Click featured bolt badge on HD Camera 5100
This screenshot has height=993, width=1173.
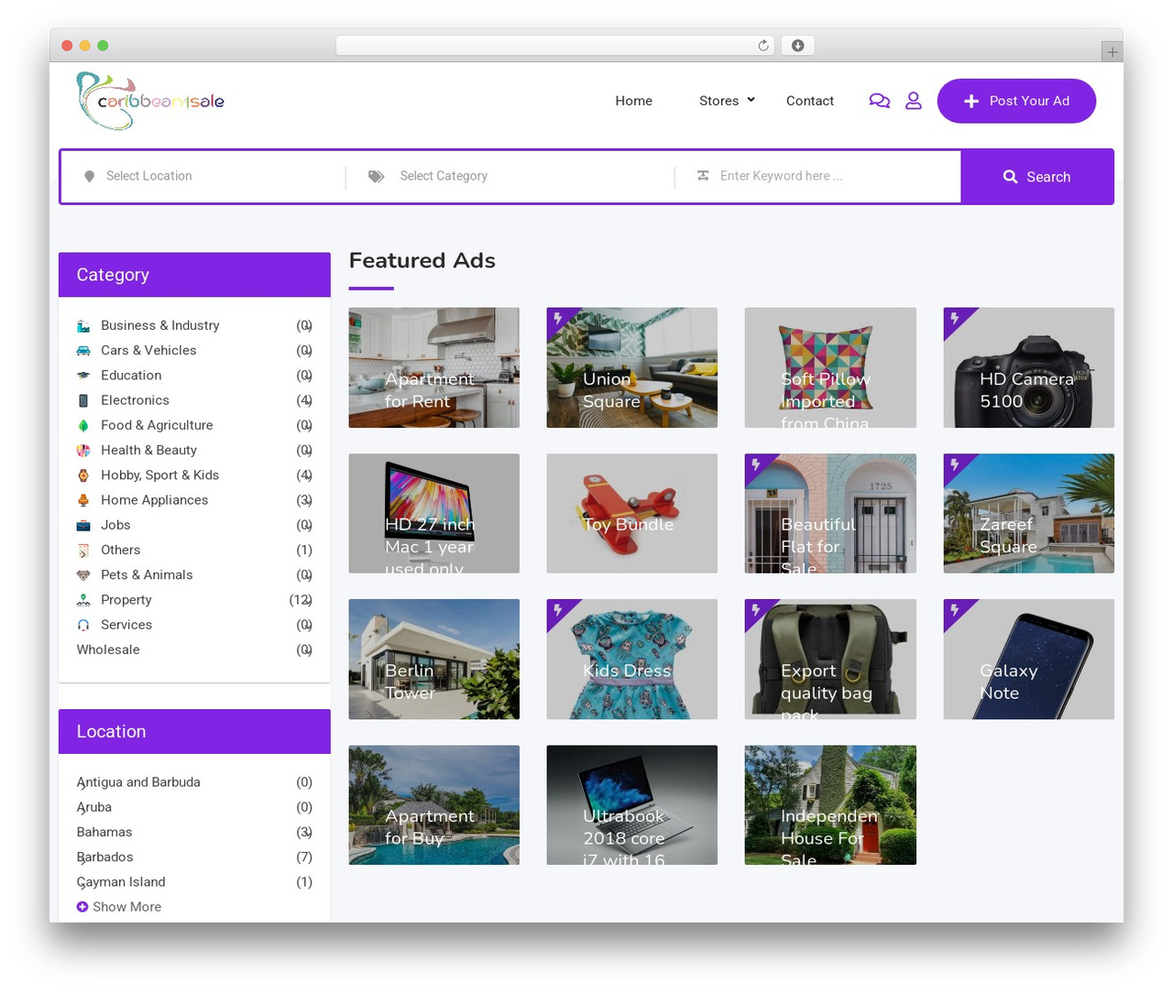click(954, 318)
